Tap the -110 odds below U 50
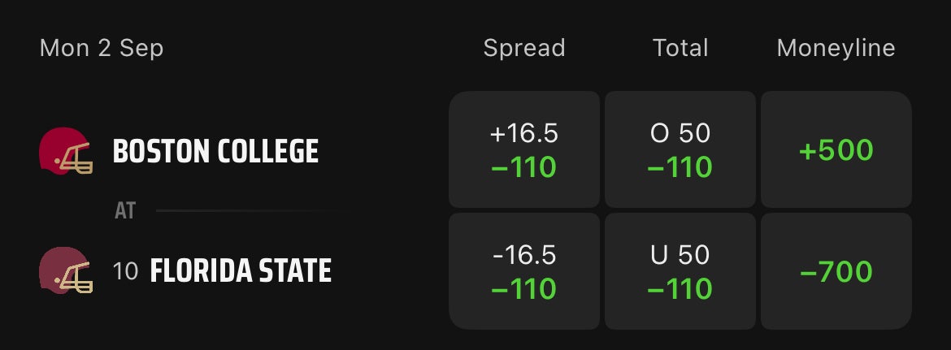The width and height of the screenshot is (951, 350). coord(680,289)
